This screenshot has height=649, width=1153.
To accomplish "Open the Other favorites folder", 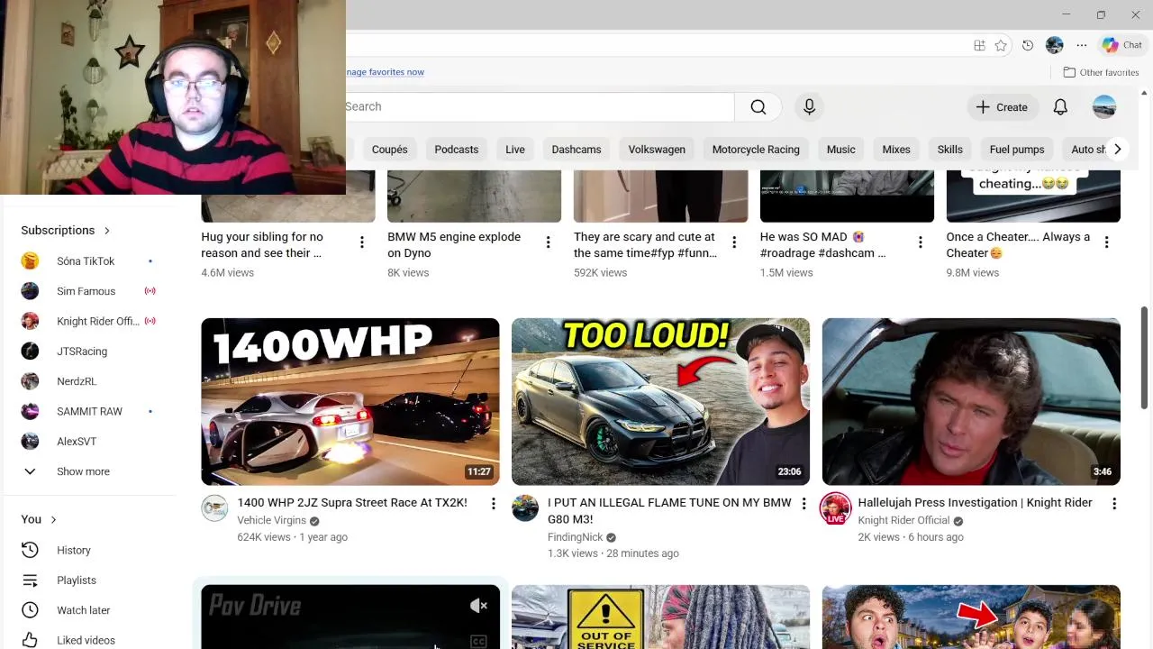I will (x=1101, y=72).
